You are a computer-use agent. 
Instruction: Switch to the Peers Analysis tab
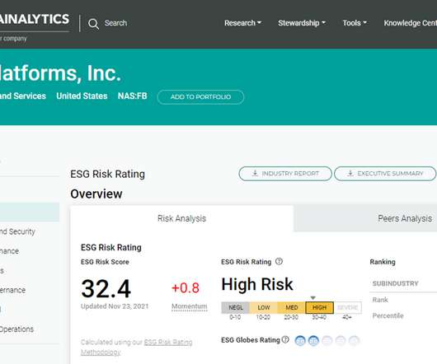pos(405,218)
